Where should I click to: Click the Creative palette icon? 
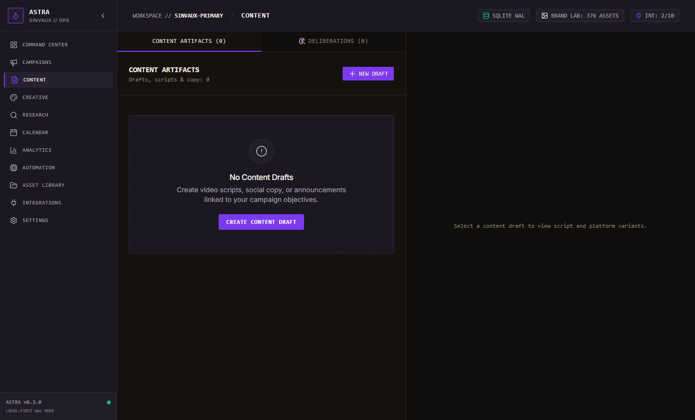14,98
